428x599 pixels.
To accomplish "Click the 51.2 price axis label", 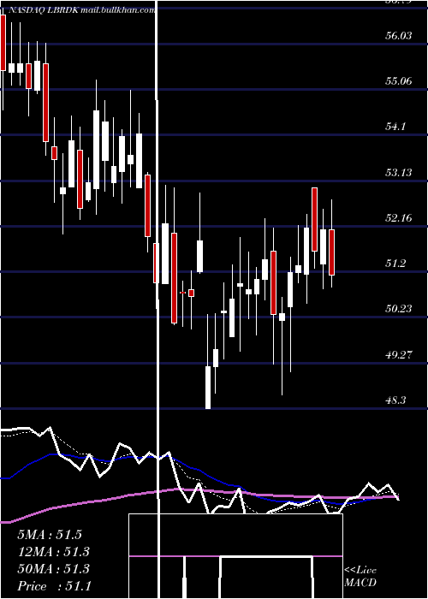I will pos(395,264).
